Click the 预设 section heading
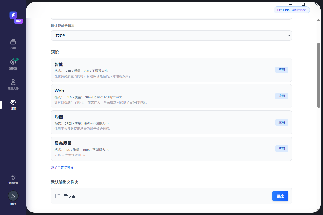The image size is (323, 215). coord(55,52)
